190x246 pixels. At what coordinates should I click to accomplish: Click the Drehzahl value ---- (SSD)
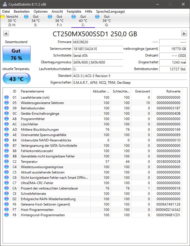click(x=173, y=56)
